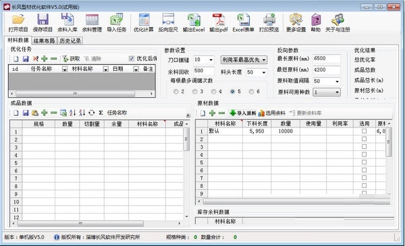
Task: Switch to the 历史记录 tab
Action: pyautogui.click(x=70, y=40)
